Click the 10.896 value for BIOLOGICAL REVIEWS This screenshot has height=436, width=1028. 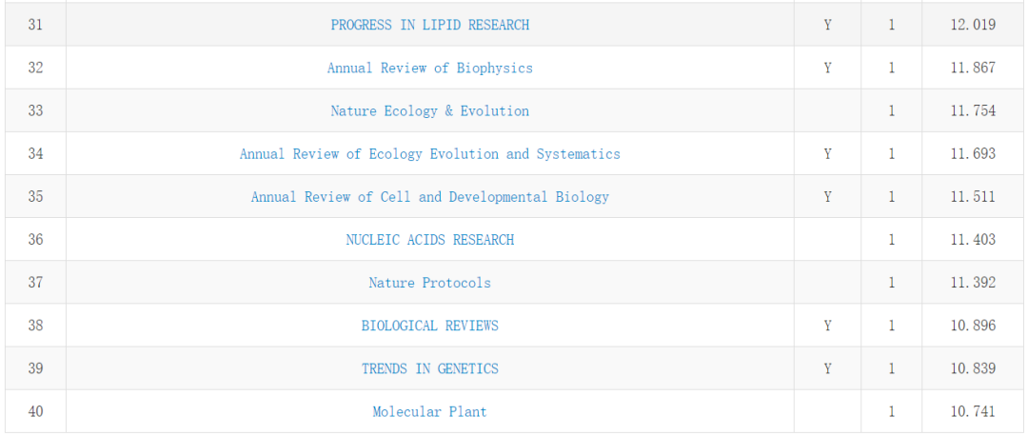click(x=973, y=326)
